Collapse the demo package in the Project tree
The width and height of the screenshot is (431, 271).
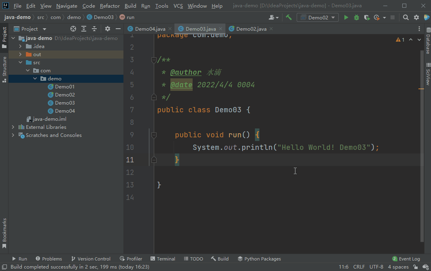coord(35,78)
